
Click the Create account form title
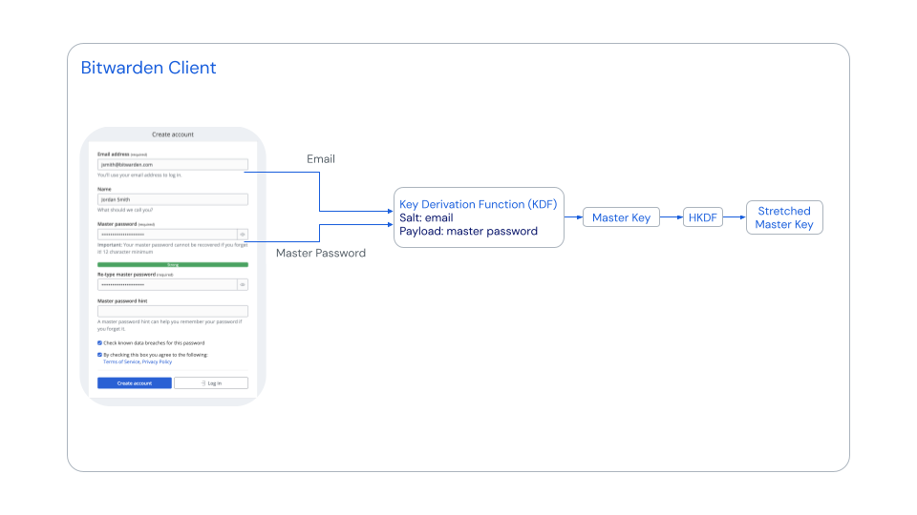[173, 135]
